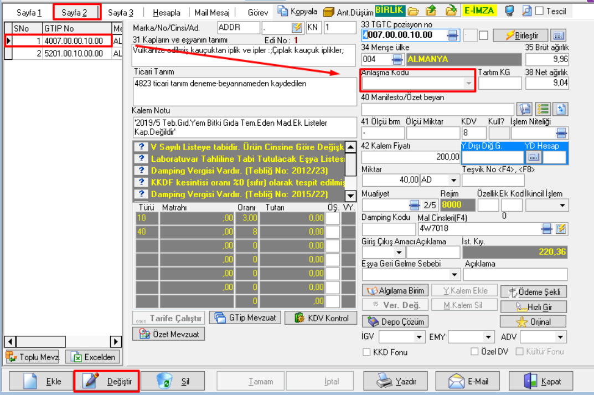
Task: Open the Hesapla tab
Action: [x=167, y=13]
